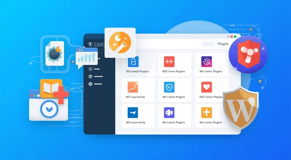
Task: Click the red heart icon of SEO Conce Ploplay
Action: pyautogui.click(x=207, y=87)
